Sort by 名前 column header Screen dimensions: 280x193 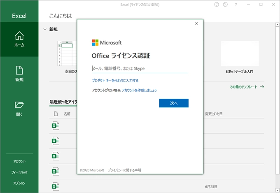click(x=67, y=114)
